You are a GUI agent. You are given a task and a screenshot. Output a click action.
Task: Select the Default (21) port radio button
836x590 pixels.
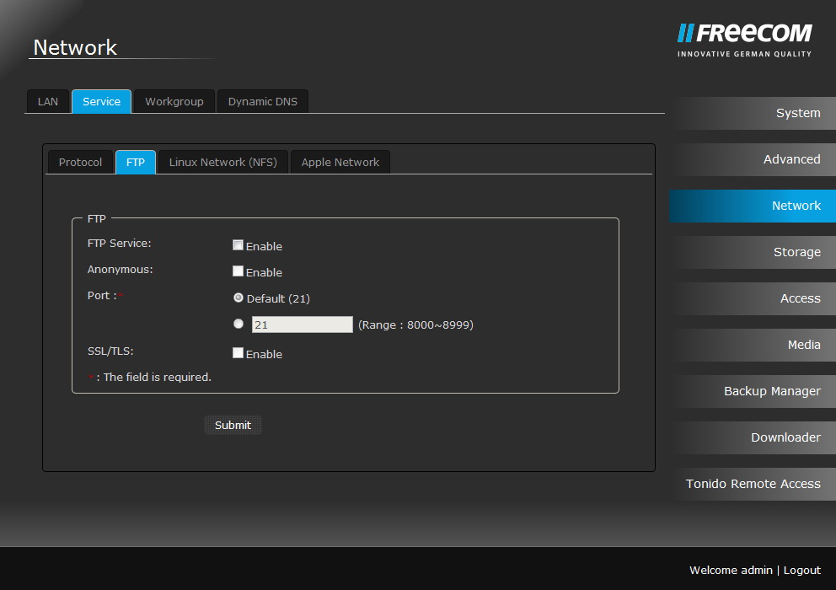click(x=238, y=298)
